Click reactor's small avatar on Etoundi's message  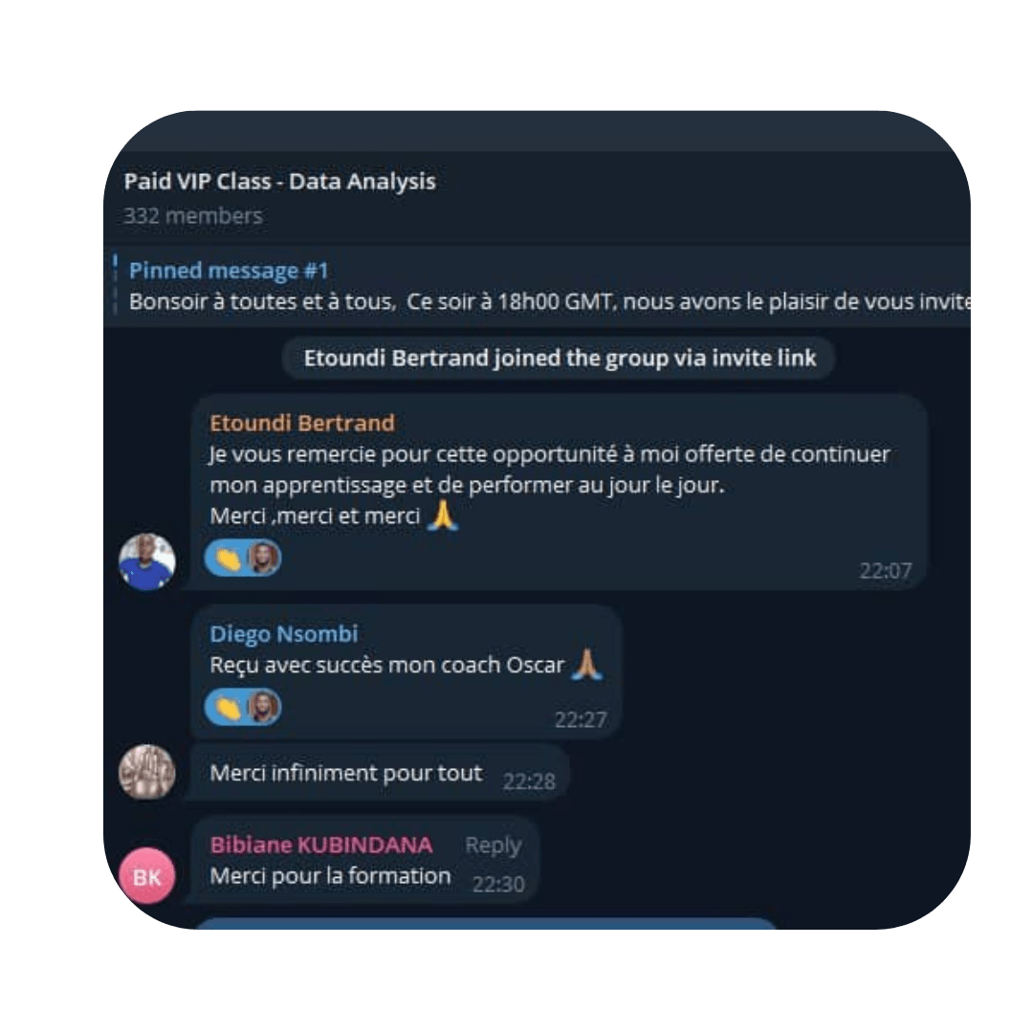tap(263, 559)
